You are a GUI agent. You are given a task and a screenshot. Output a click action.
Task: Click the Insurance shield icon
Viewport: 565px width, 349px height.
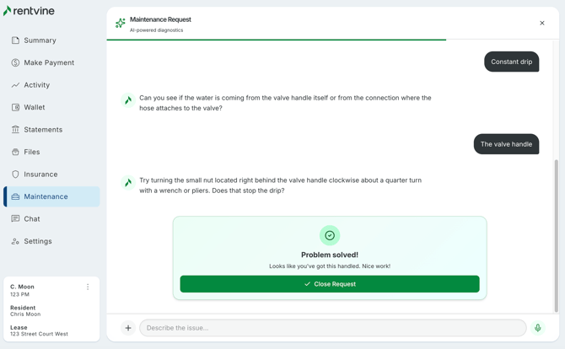(x=15, y=174)
